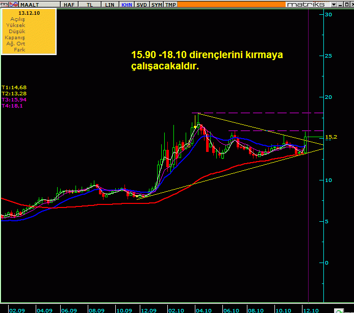
Task: Click the 12.10 date label on time axis
Action: pyautogui.click(x=311, y=309)
